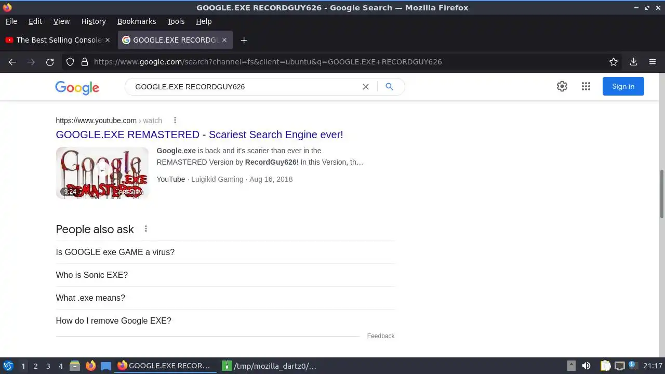The image size is (665, 374).
Task: Open the clipboard manager tray icon
Action: click(605, 366)
